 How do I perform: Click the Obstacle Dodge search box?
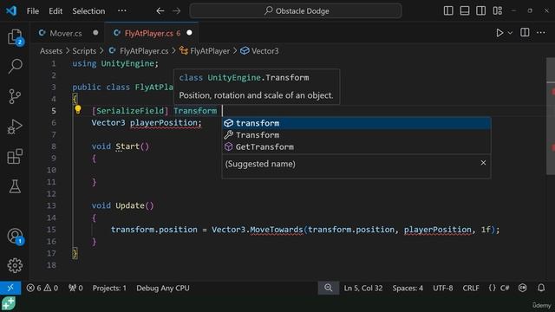pos(296,11)
